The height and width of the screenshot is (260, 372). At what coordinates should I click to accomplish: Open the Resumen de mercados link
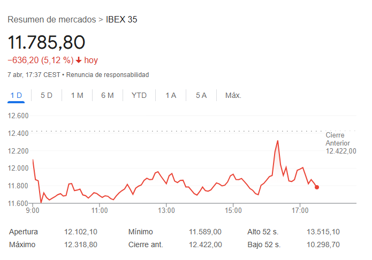(51, 20)
